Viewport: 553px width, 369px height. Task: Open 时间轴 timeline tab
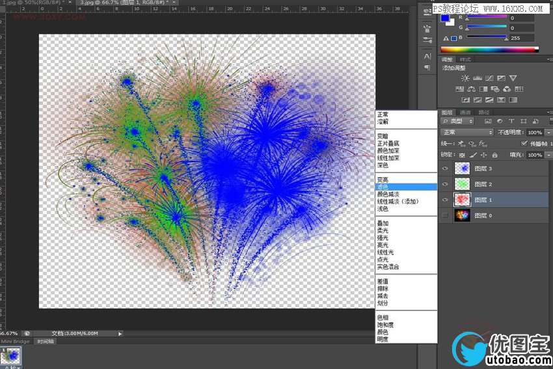pyautogui.click(x=46, y=342)
